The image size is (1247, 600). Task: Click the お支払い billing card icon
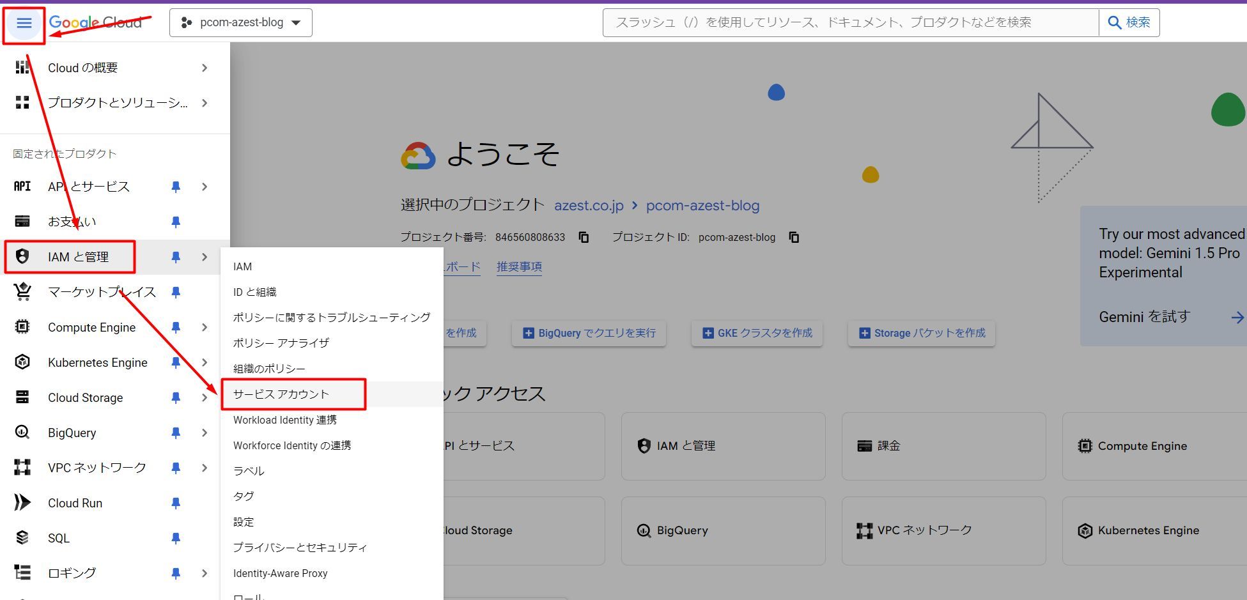point(22,222)
